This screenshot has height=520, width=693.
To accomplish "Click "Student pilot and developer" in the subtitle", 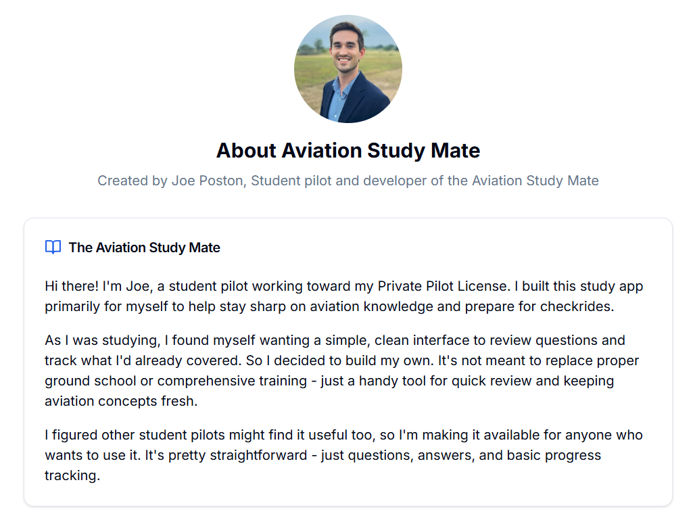I will (339, 181).
